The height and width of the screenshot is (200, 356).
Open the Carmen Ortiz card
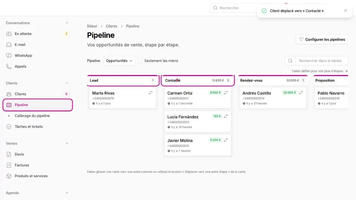198,98
